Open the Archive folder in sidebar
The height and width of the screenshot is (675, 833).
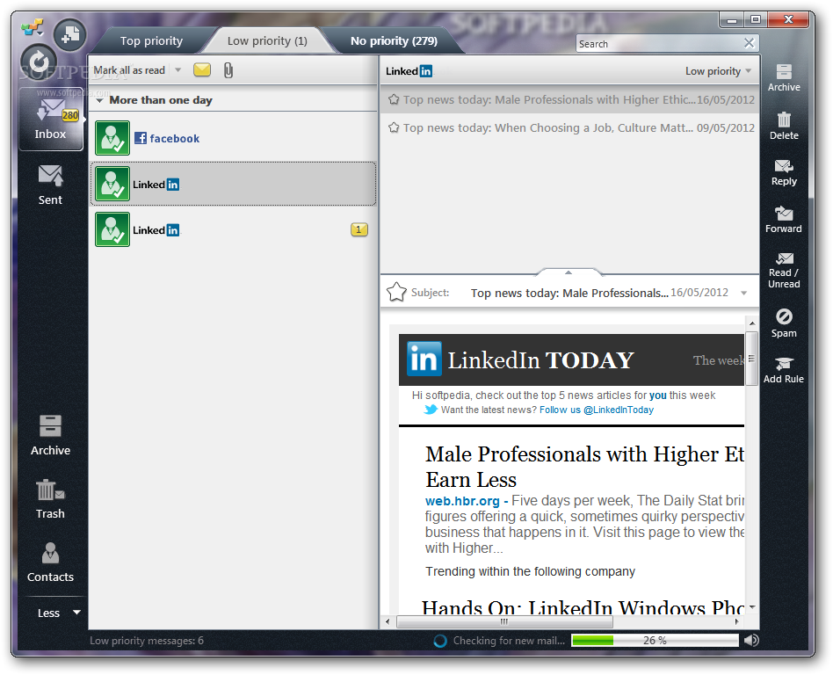coord(50,435)
